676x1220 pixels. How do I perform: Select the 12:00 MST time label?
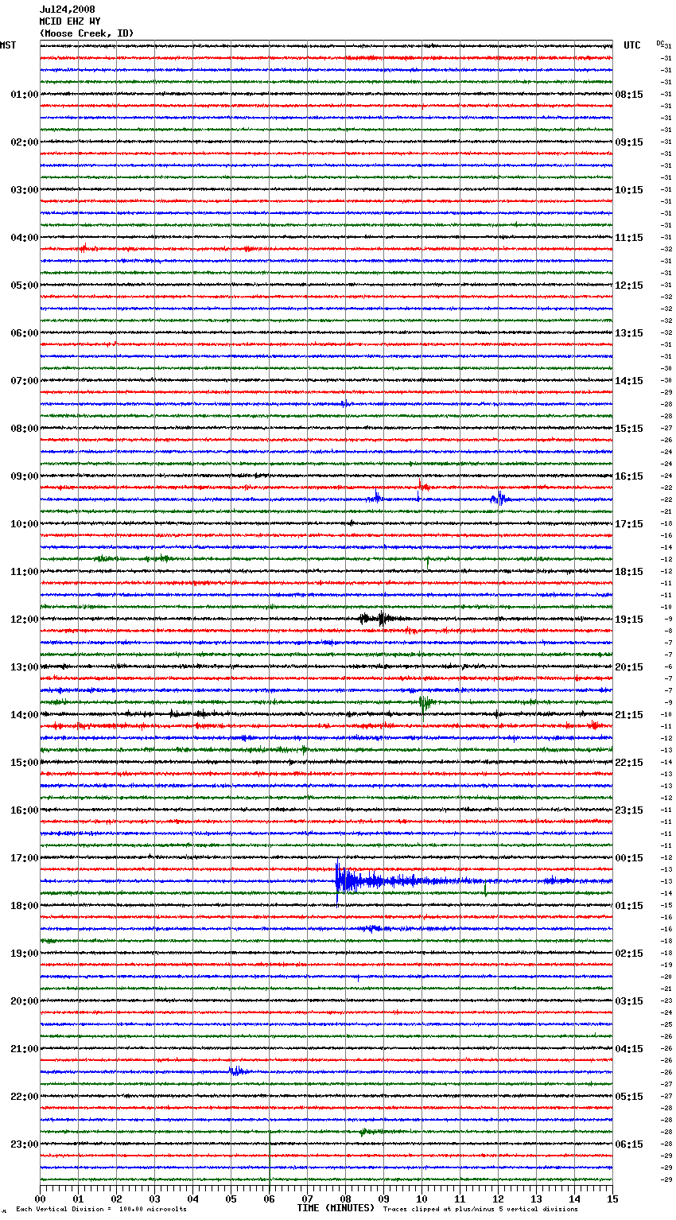[25, 620]
